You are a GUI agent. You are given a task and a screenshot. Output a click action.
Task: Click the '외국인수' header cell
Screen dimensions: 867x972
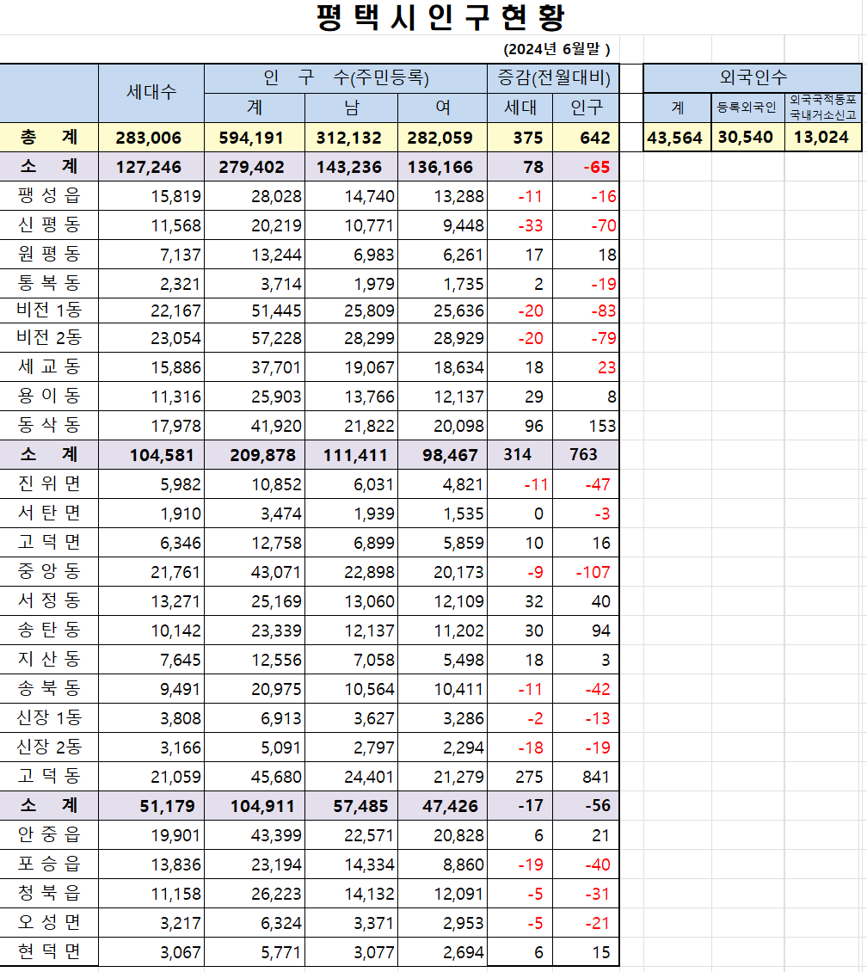[x=753, y=78]
